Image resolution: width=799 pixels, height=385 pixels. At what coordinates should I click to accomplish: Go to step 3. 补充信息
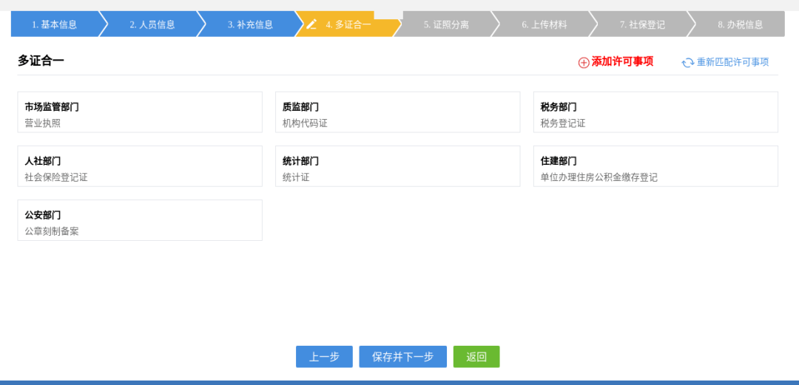[250, 24]
